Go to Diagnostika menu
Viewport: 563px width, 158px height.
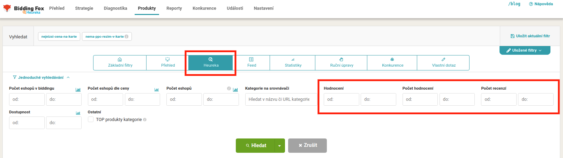point(115,8)
